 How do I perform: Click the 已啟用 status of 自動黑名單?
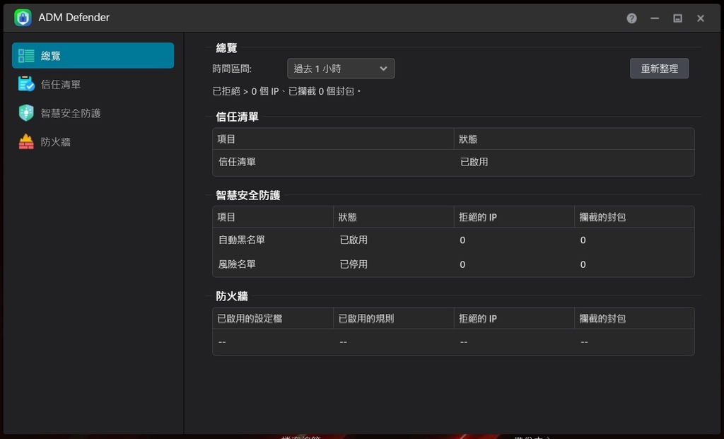coord(354,240)
